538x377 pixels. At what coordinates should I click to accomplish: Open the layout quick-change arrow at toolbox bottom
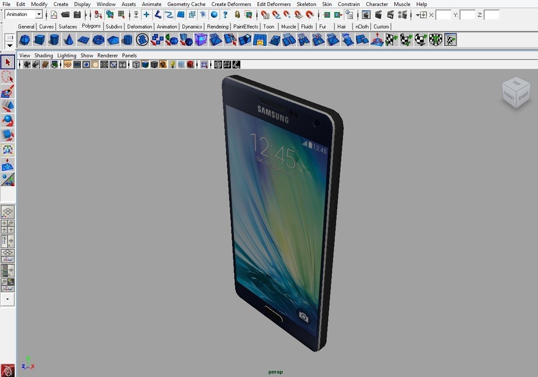7,299
